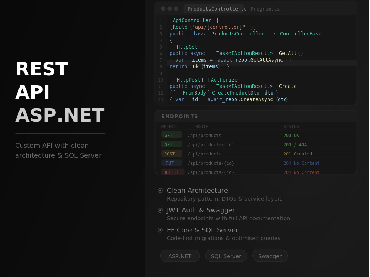This screenshot has width=370, height=277.
Task: Click the "JWT Auth & Swagger" heading
Action: tap(201, 210)
